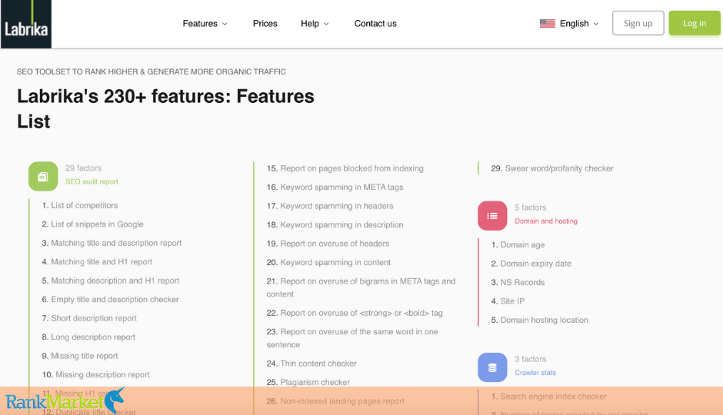Expand the Features menu chevron
This screenshot has width=723, height=415.
click(225, 24)
